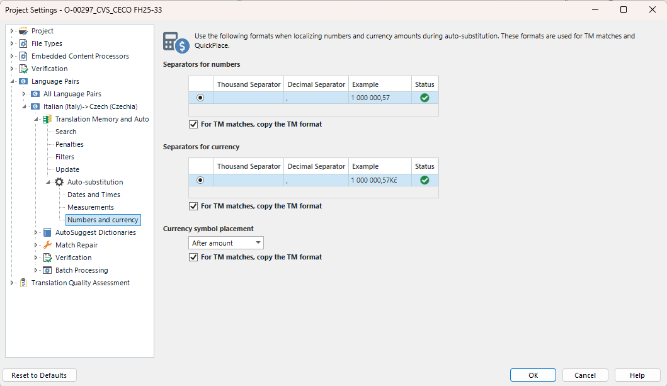Image resolution: width=667 pixels, height=386 pixels.
Task: Click the nested Verification icon under Czech pair
Action: click(x=47, y=258)
